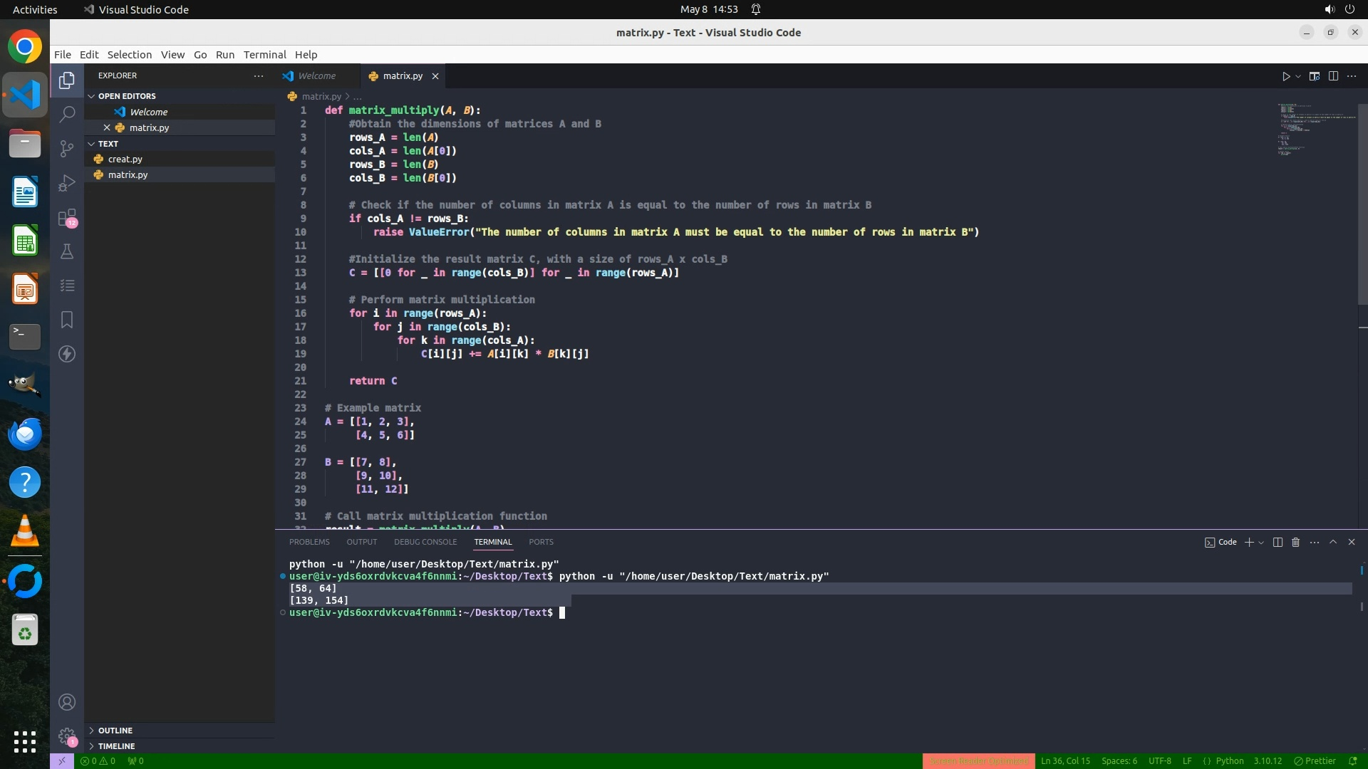Open creat.py in the file explorer

tap(125, 159)
